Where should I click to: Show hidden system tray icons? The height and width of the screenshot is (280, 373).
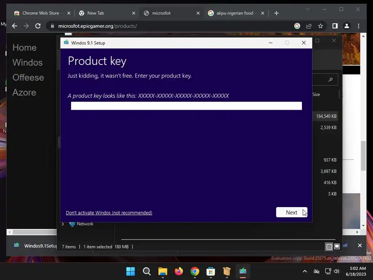click(305, 271)
